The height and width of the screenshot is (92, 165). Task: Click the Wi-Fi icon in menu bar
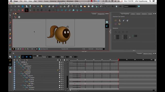(112, 1)
